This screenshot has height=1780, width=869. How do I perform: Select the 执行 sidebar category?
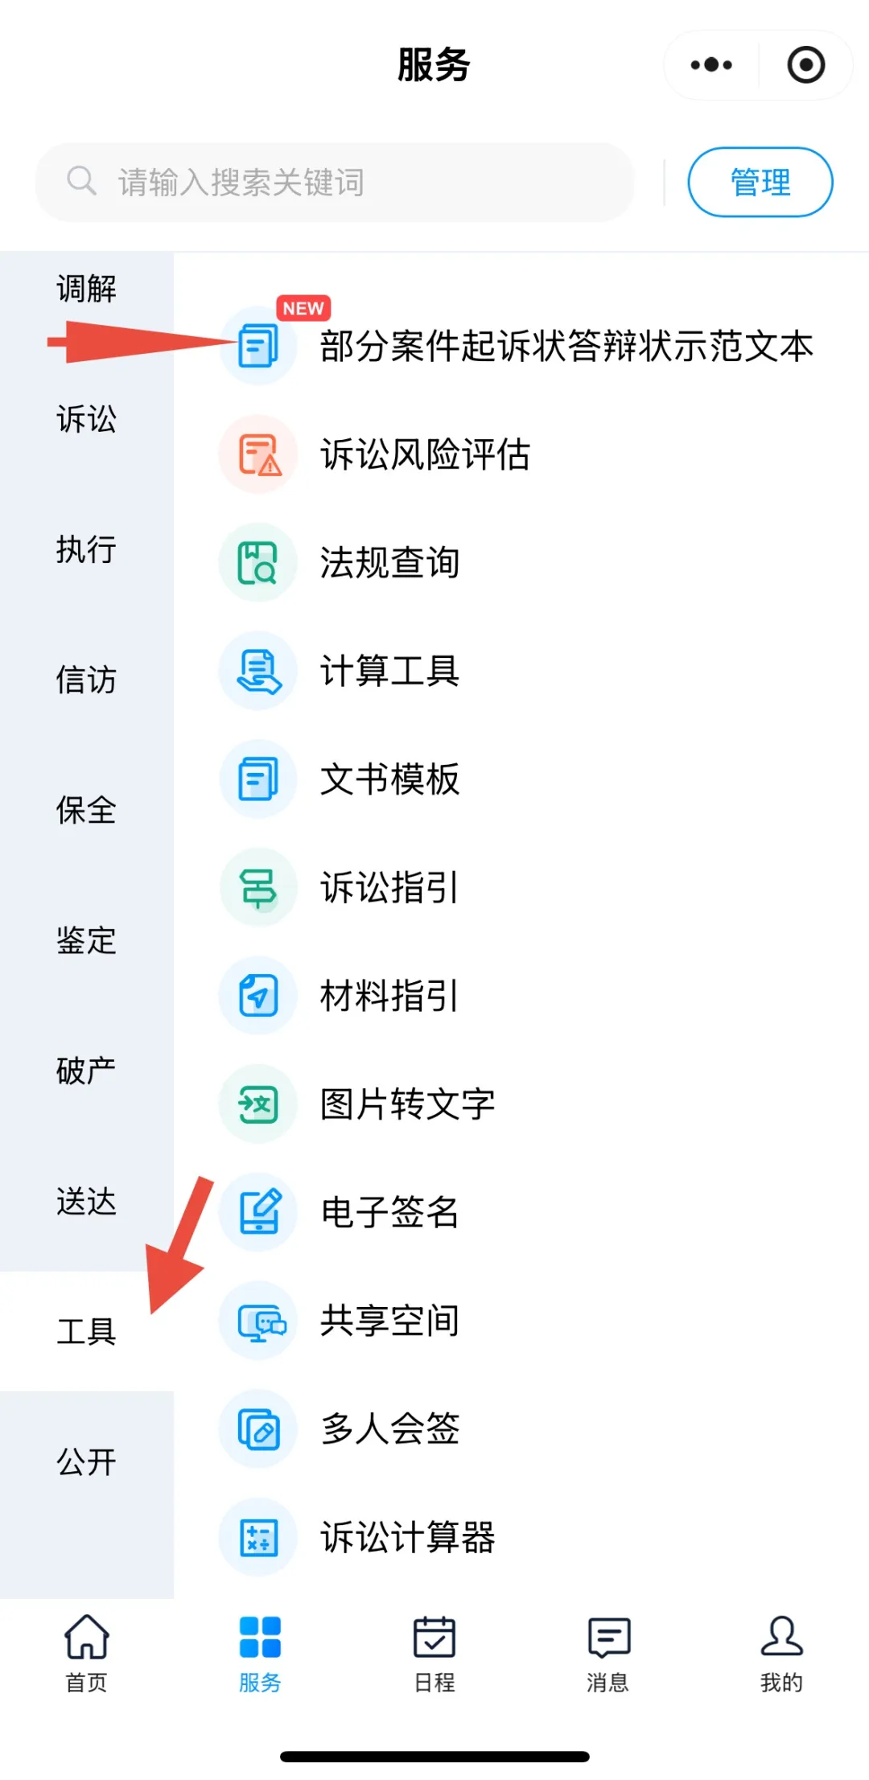[86, 549]
